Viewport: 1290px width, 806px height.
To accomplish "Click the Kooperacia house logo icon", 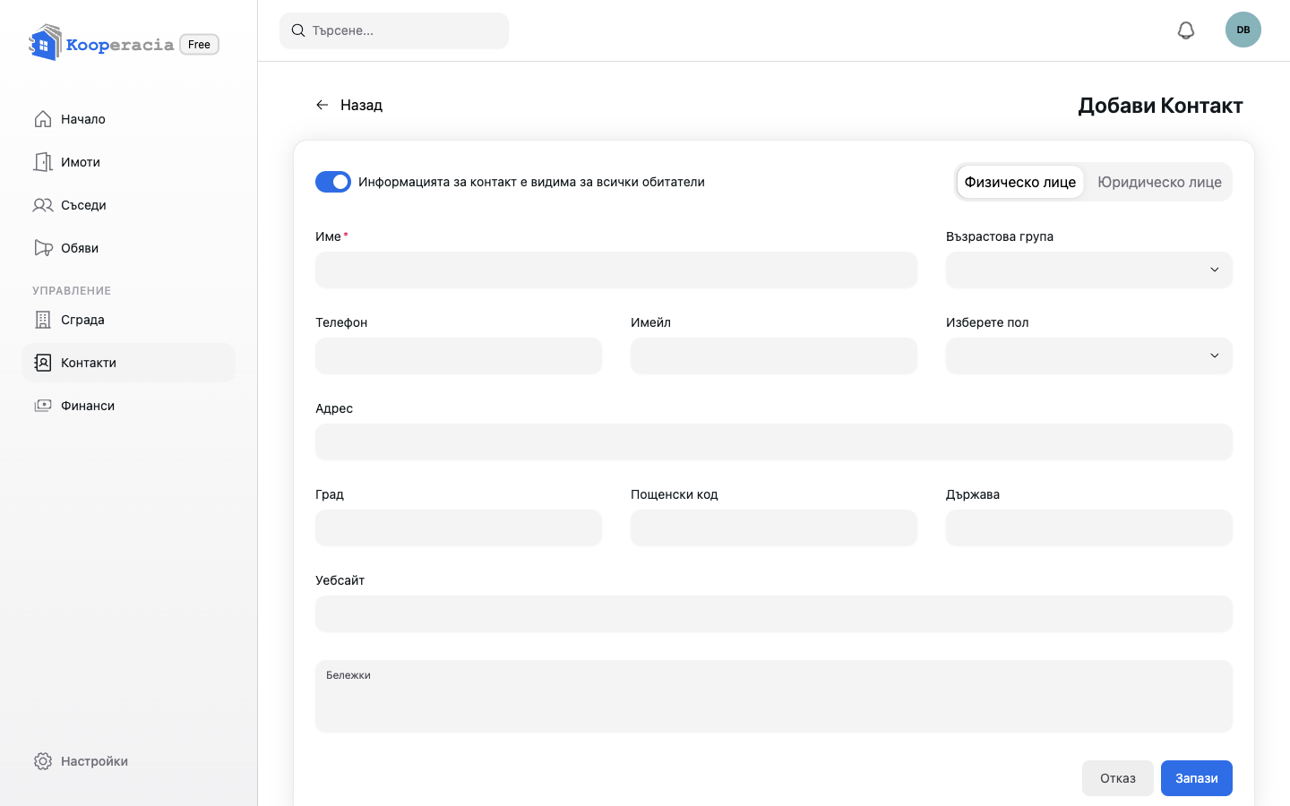I will click(x=45, y=43).
